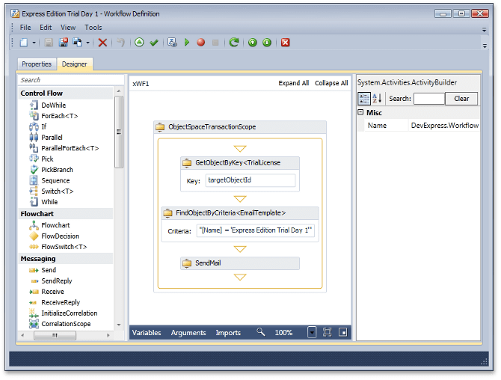Screen dimensions: 501x380
Task: Toggle the overview map button
Action: click(343, 332)
